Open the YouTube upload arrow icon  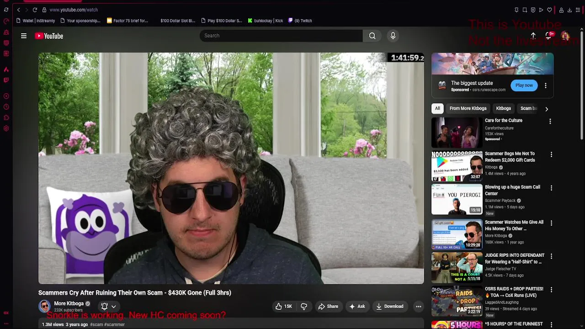click(533, 36)
